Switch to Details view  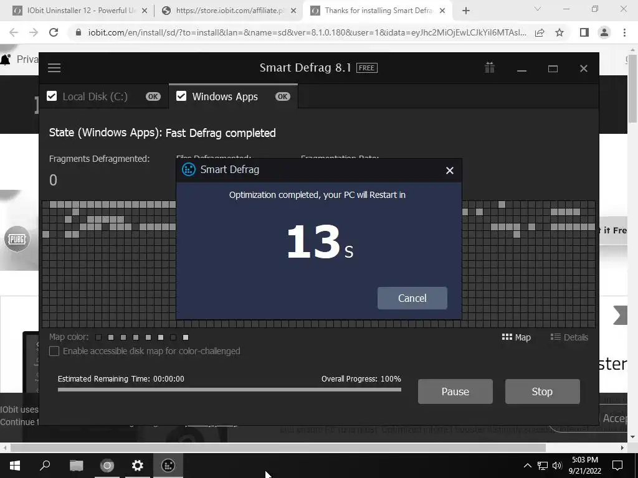tap(569, 337)
